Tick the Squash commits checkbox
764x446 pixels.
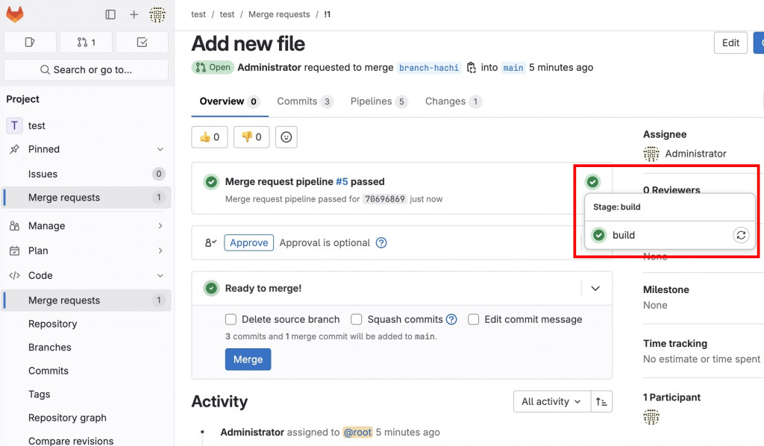point(357,319)
